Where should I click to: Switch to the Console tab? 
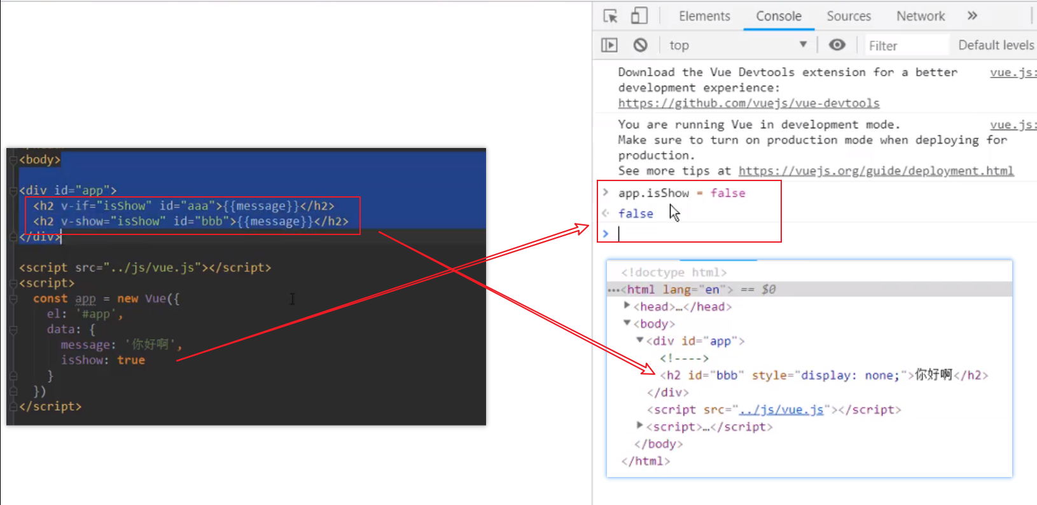779,16
